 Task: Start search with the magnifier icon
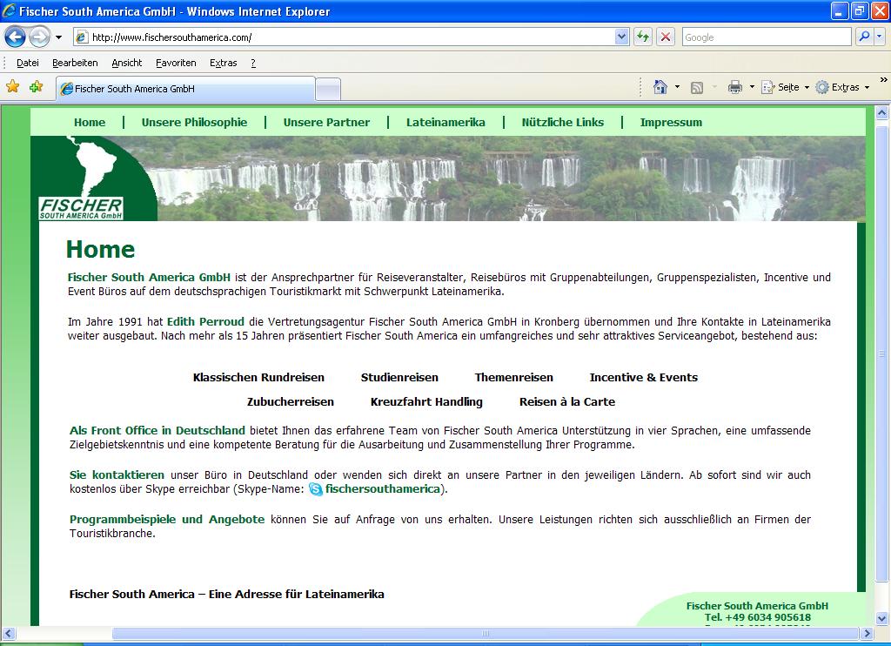coord(864,37)
